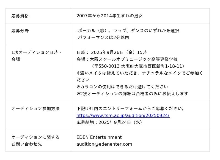Click the カラコンの使用 note line
The width and height of the screenshot is (220, 160).
point(122,87)
